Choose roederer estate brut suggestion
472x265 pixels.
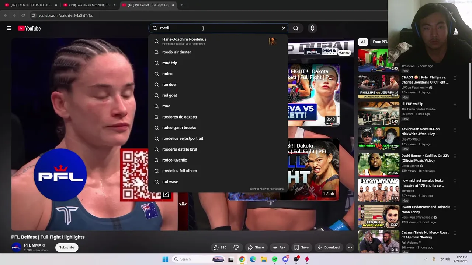coord(218,149)
